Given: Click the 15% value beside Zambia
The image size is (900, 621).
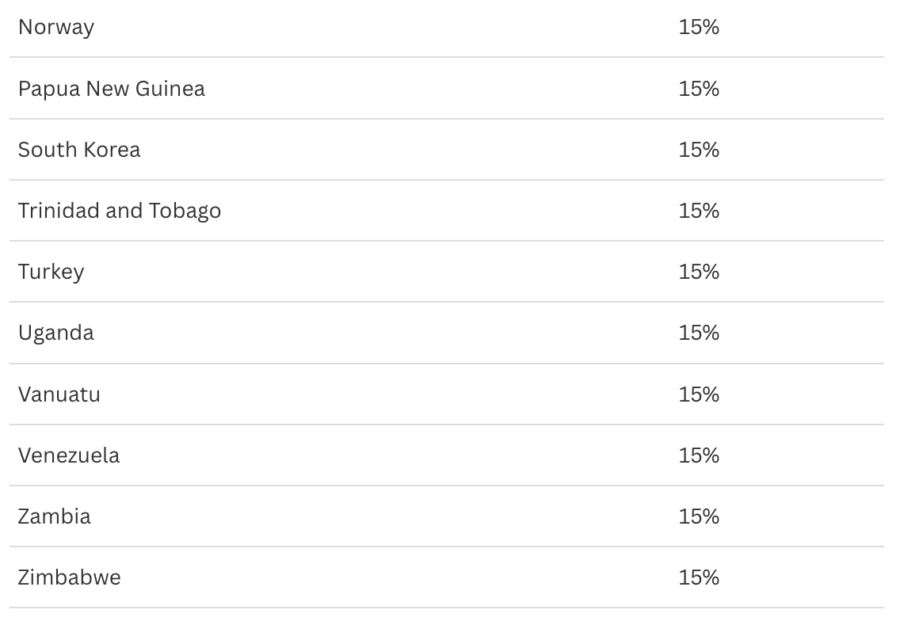Looking at the screenshot, I should [699, 516].
